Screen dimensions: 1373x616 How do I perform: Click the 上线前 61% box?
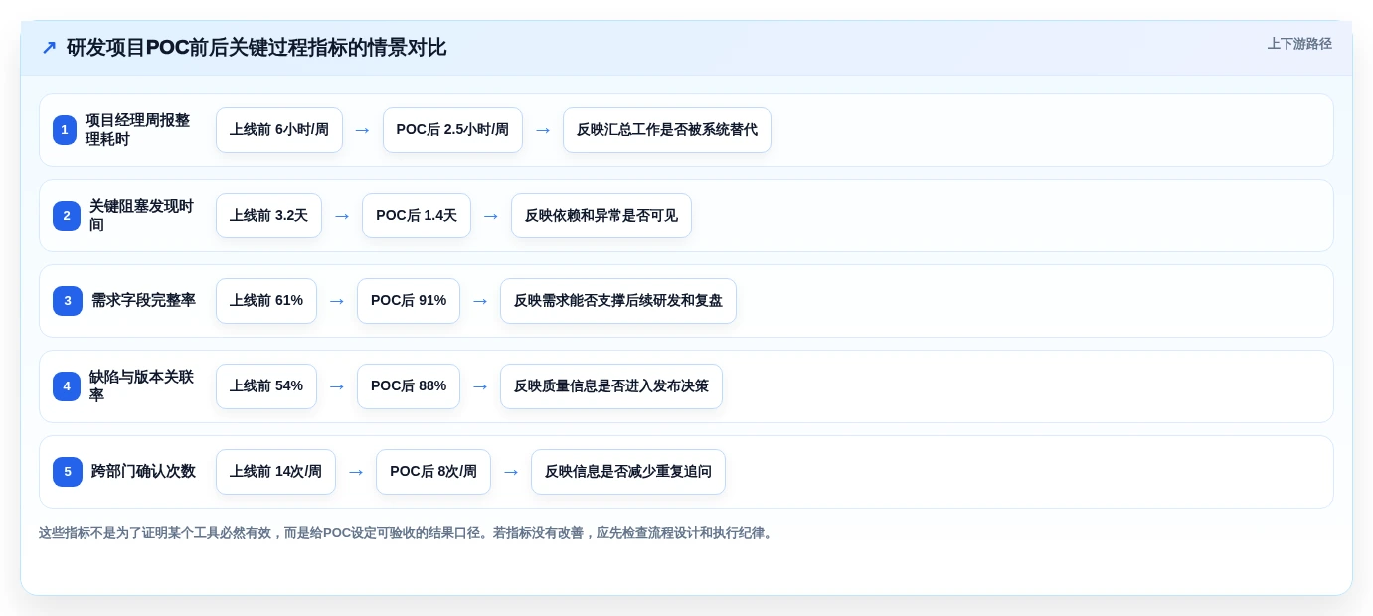(x=266, y=301)
